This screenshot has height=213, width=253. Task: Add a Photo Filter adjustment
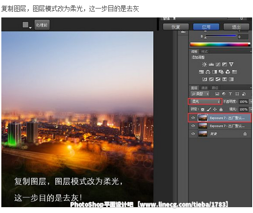point(221,72)
